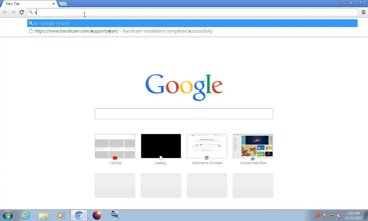Click the red YouTube favicon

[x=115, y=158]
